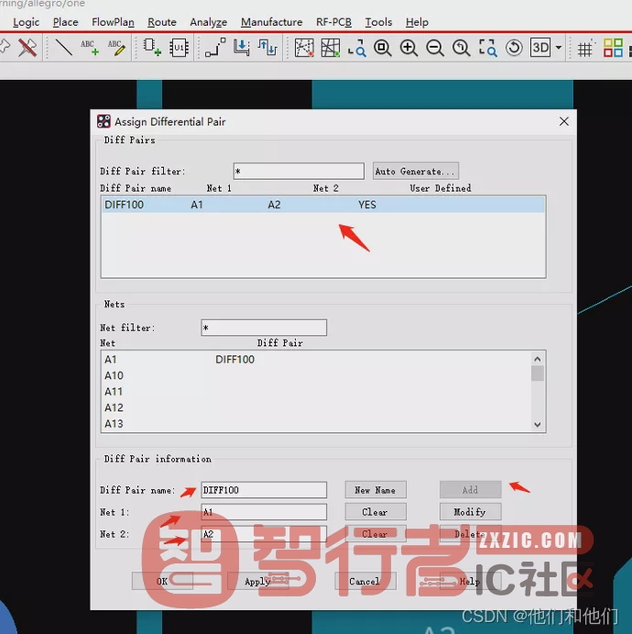
Task: Select net A1 in the Nets list
Action: pyautogui.click(x=317, y=359)
